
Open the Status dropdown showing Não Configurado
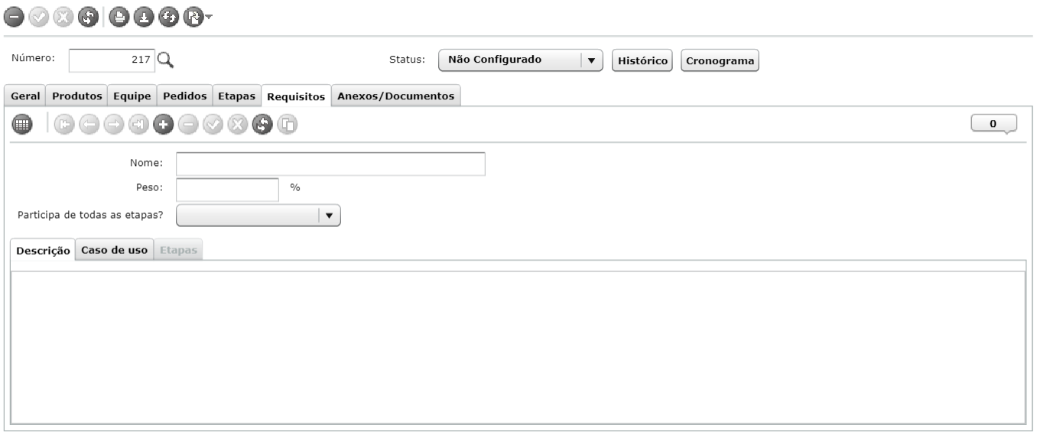pos(520,60)
